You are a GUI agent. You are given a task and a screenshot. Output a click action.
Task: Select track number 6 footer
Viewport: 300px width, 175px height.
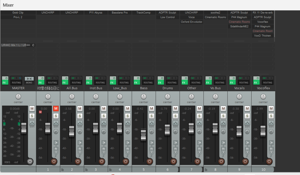click(x=167, y=169)
